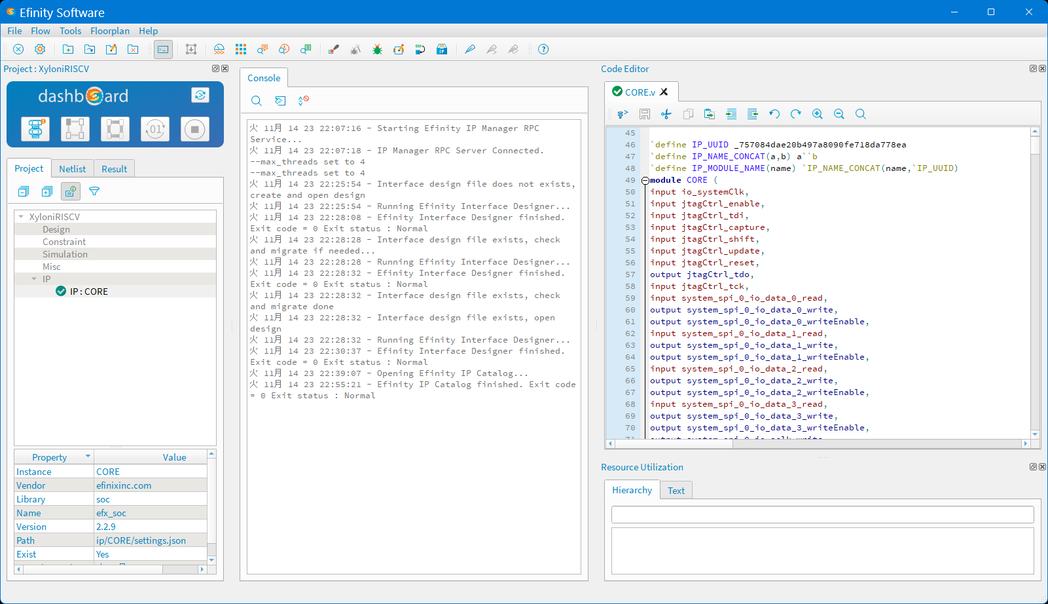
Task: Toggle the console view button in main toolbar
Action: point(163,49)
